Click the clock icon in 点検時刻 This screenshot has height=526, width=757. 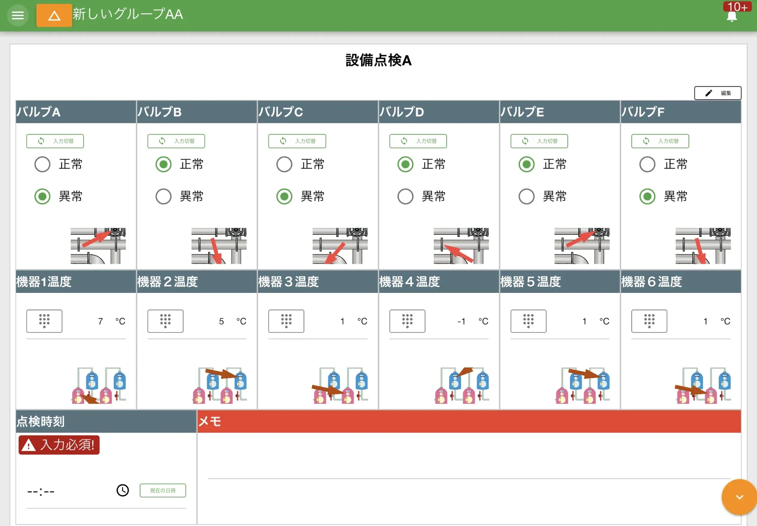pyautogui.click(x=122, y=491)
